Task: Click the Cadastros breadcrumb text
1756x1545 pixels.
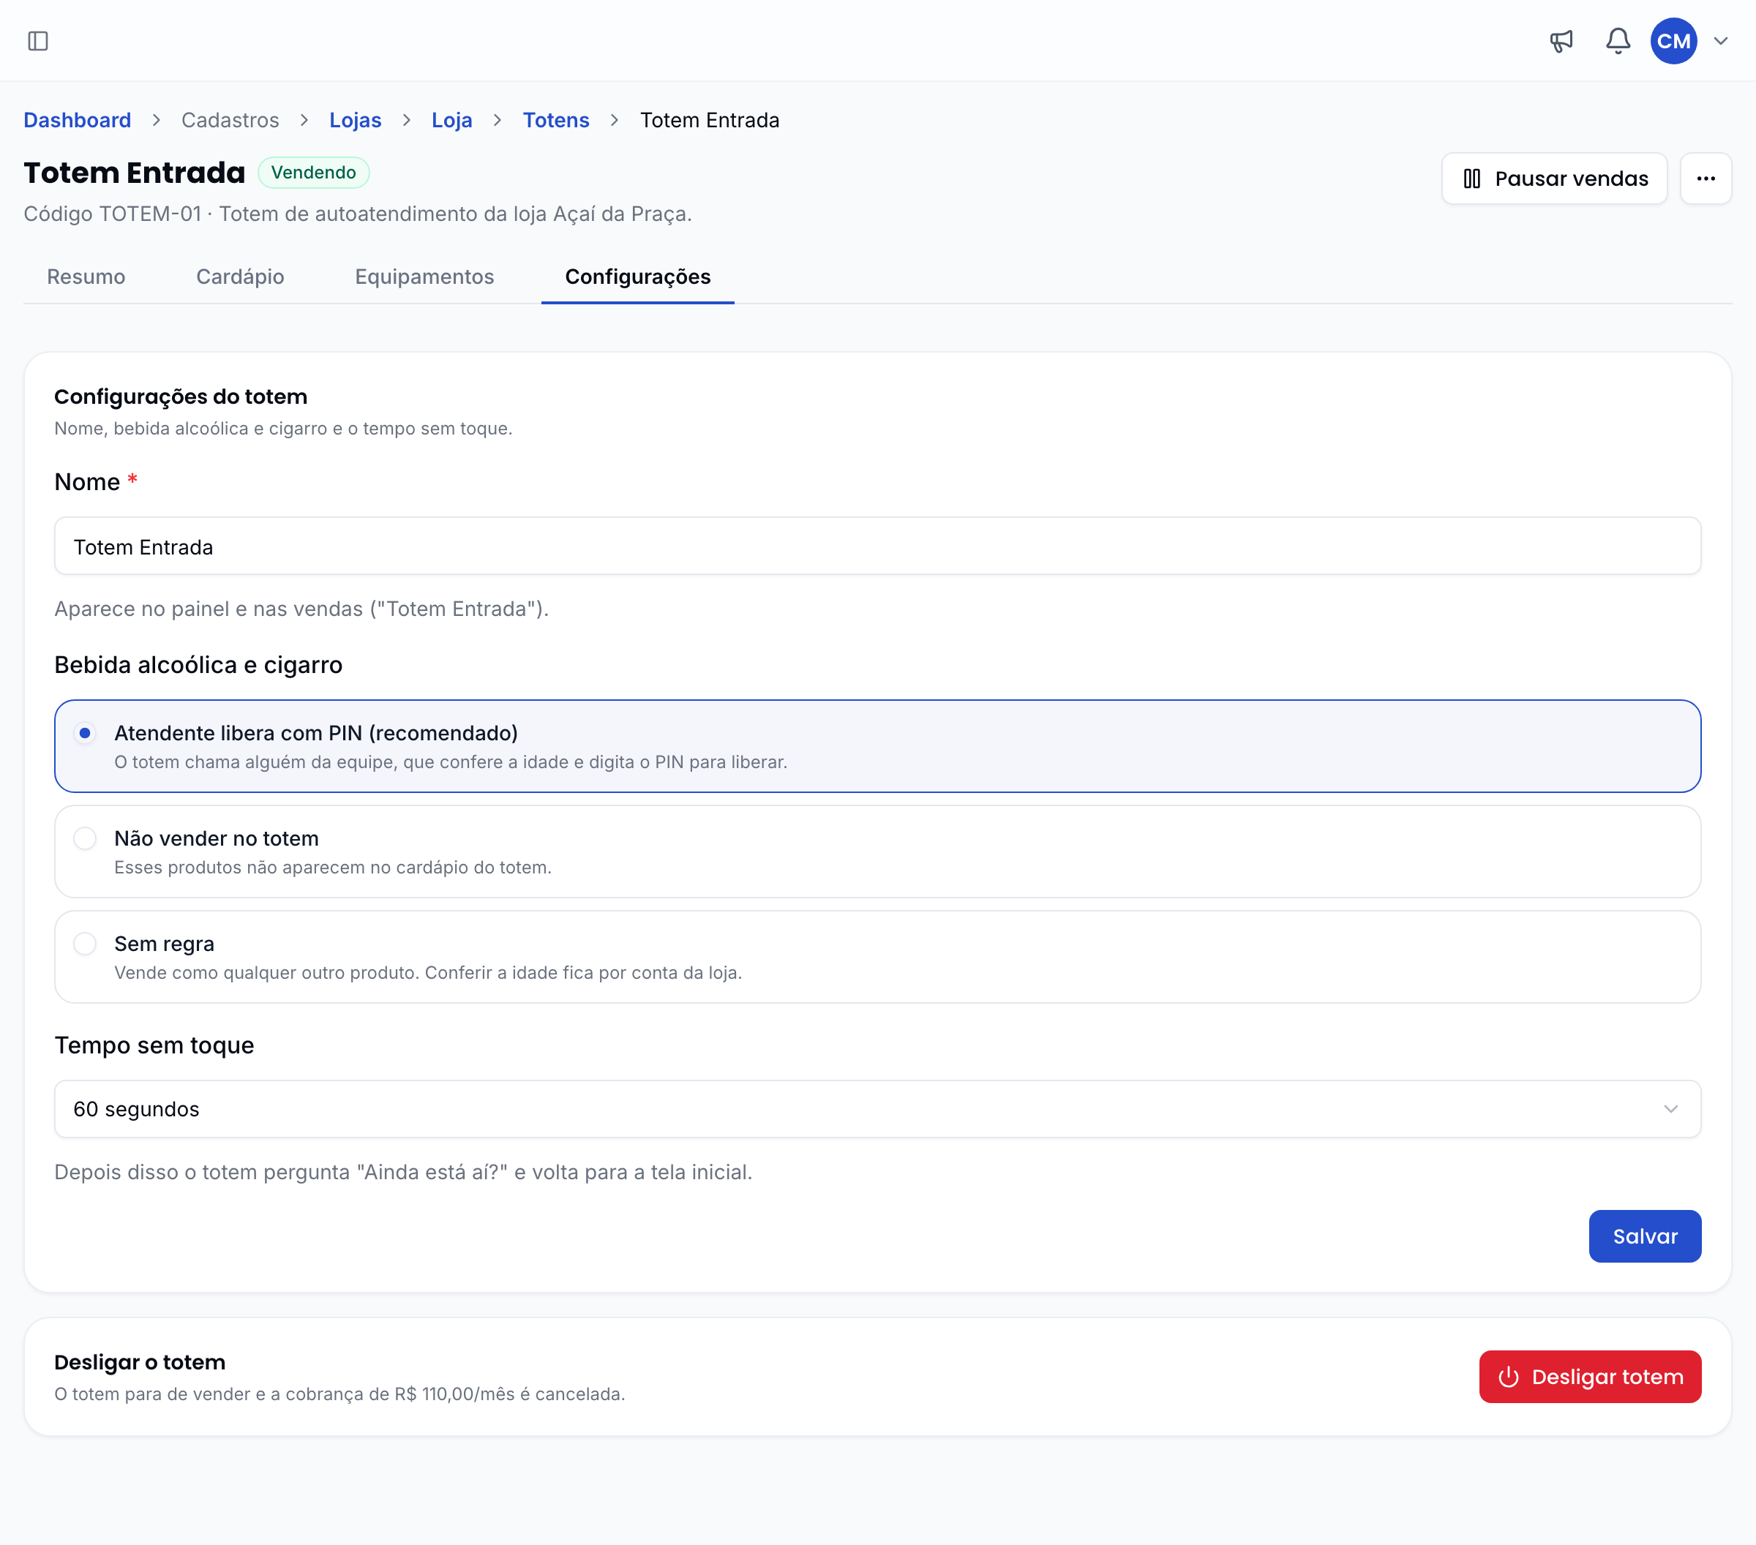Action: point(230,120)
